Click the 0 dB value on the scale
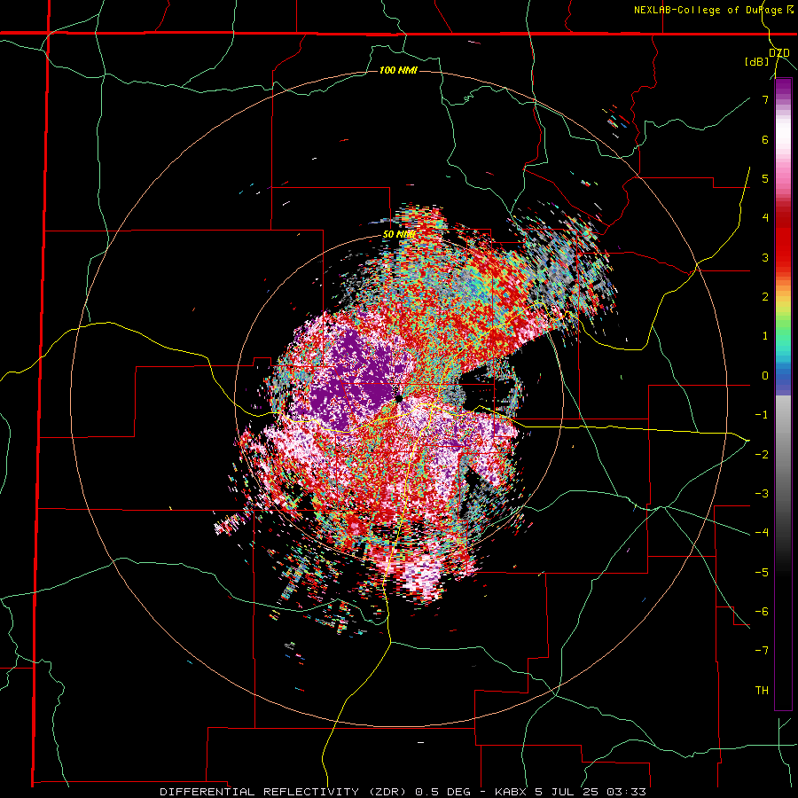 coord(765,376)
